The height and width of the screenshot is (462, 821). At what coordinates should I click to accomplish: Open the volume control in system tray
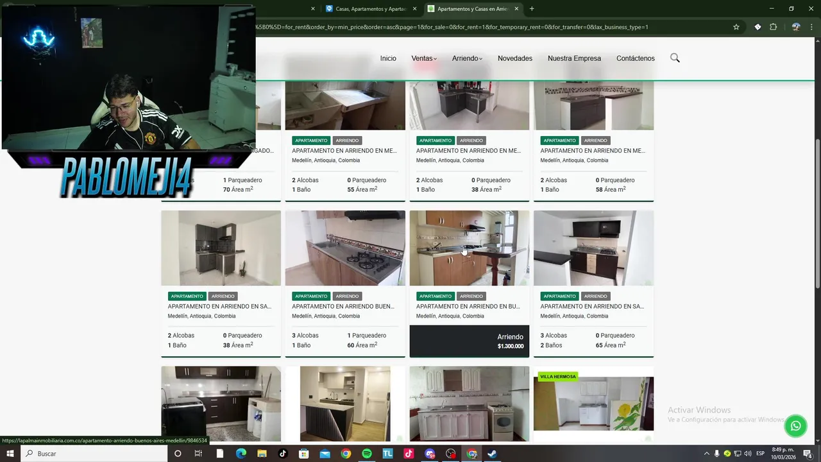pos(748,454)
